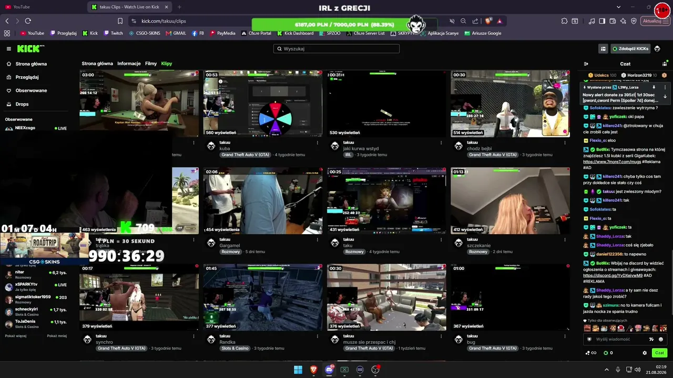Bookmark this page in the address bar
The height and width of the screenshot is (378, 673).
120,21
